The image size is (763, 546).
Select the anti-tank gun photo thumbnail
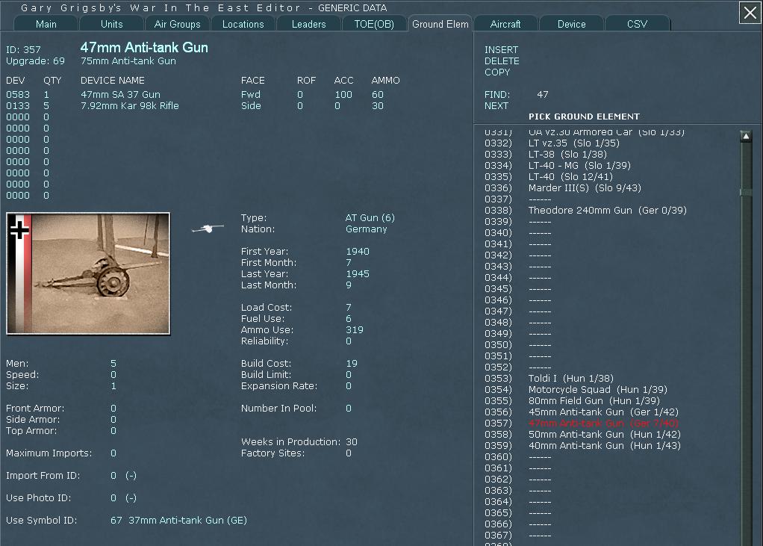(88, 273)
